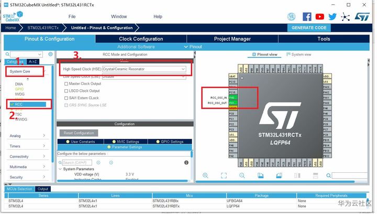
Task: Toggle SAI1 Extern Clock checkbox
Action: pos(66,98)
